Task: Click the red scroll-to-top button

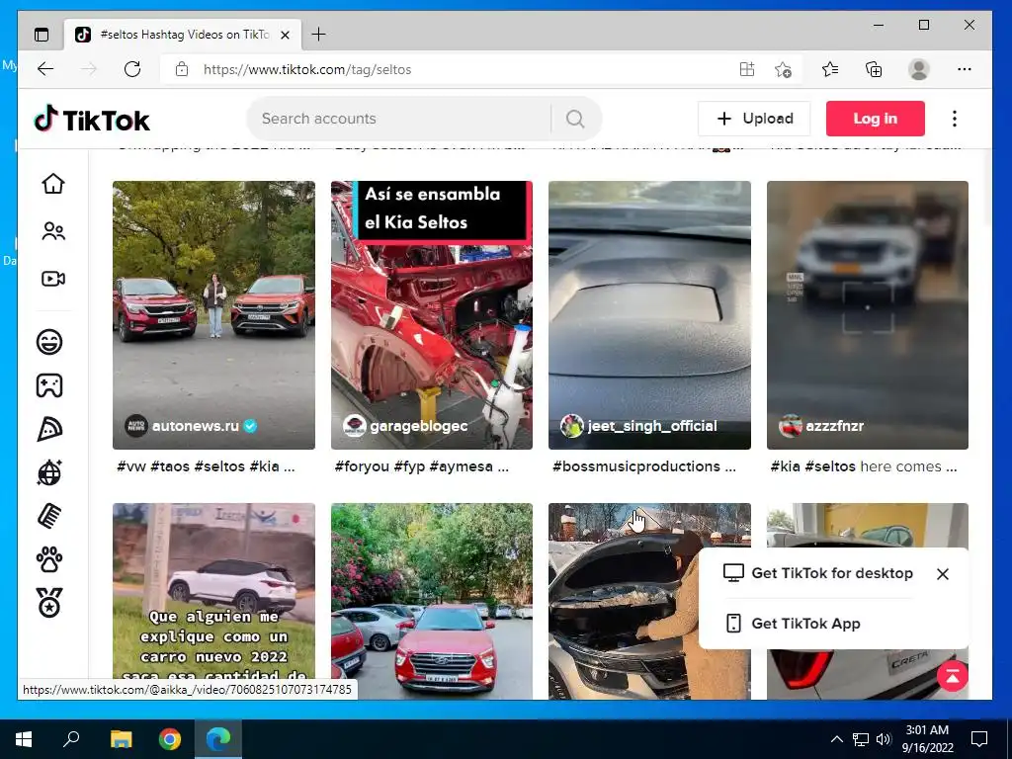Action: click(952, 676)
